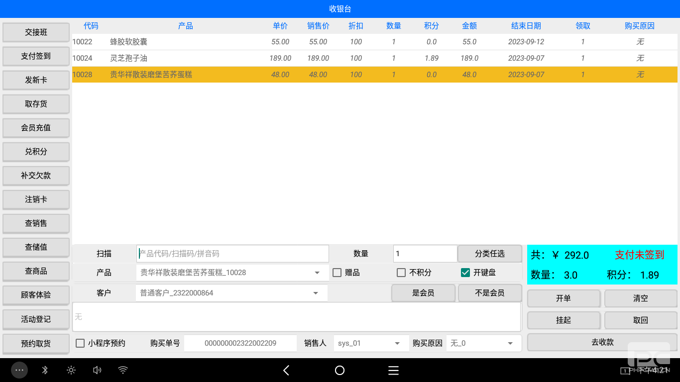Image resolution: width=680 pixels, height=382 pixels.
Task: Check the 不积分 option
Action: pyautogui.click(x=401, y=273)
